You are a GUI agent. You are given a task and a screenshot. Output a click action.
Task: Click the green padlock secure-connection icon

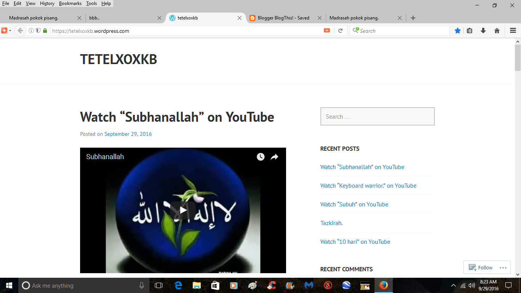(x=45, y=31)
